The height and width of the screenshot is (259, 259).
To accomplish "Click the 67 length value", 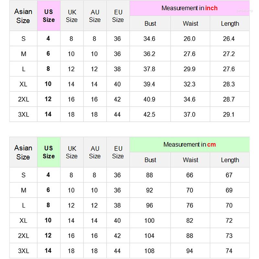I will (229, 175).
